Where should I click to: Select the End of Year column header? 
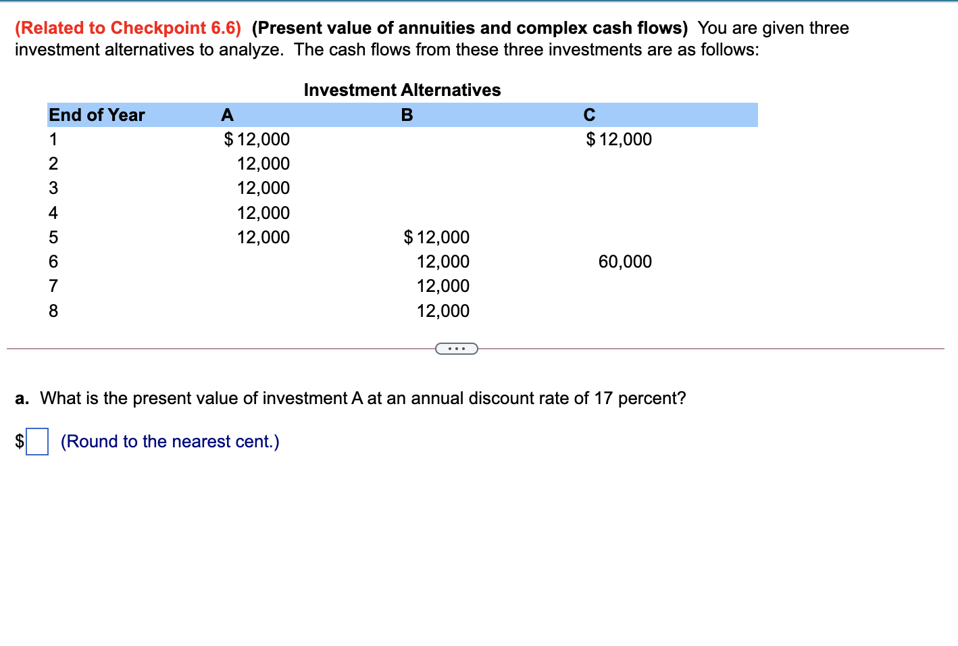click(97, 115)
